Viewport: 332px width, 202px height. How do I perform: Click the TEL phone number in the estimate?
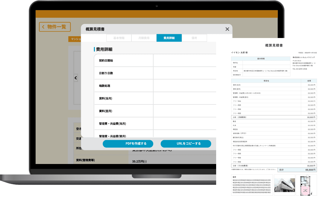click(300, 69)
